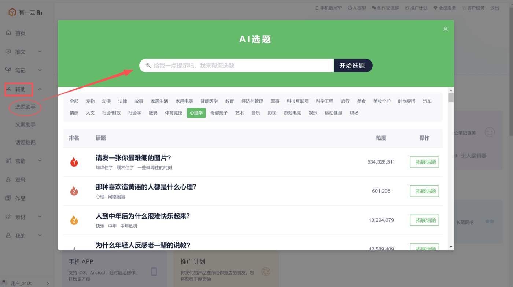Click 拓展话题 for 人到中年后 topic

(x=424, y=220)
